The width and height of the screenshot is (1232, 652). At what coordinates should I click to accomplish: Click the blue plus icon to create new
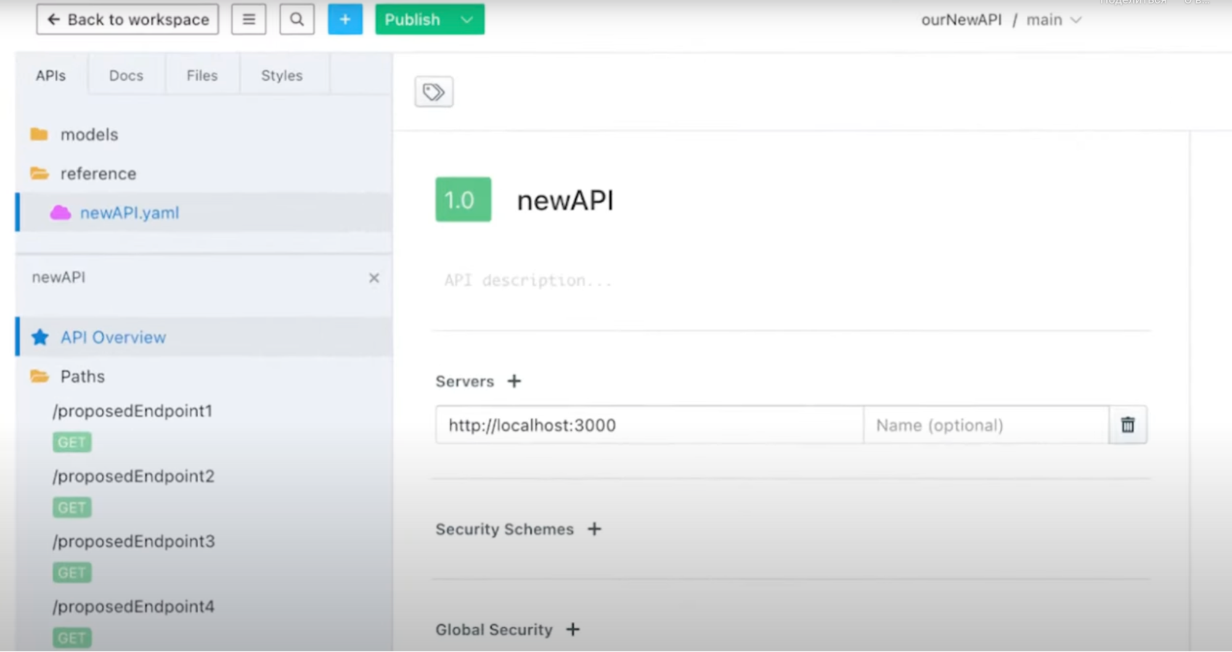point(345,19)
